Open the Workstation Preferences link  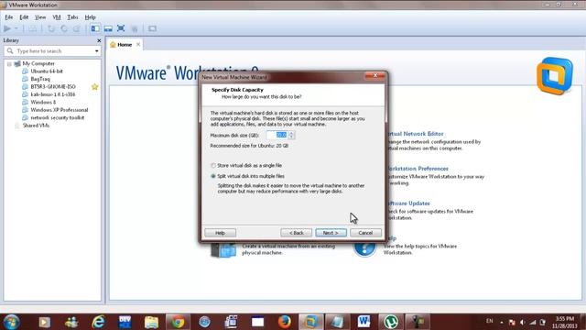pos(418,169)
